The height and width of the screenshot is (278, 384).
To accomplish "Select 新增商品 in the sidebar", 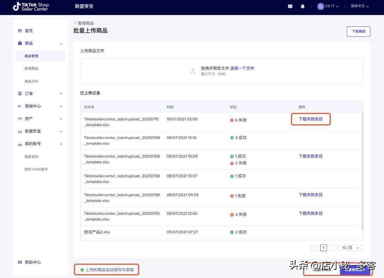I will 31,69.
